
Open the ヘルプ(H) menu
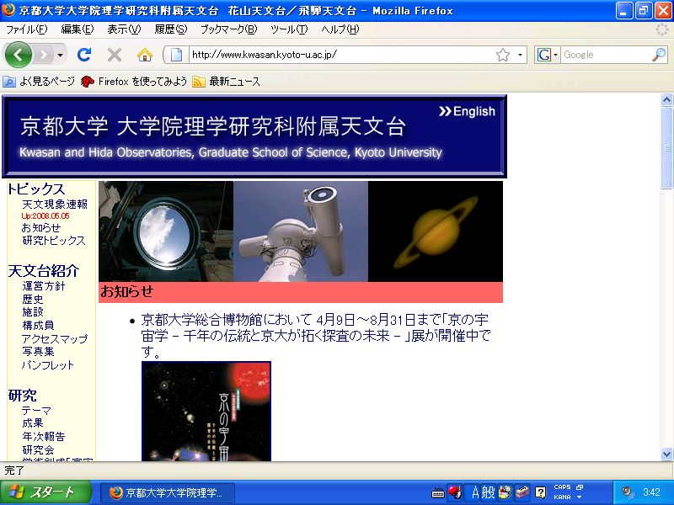click(x=340, y=29)
